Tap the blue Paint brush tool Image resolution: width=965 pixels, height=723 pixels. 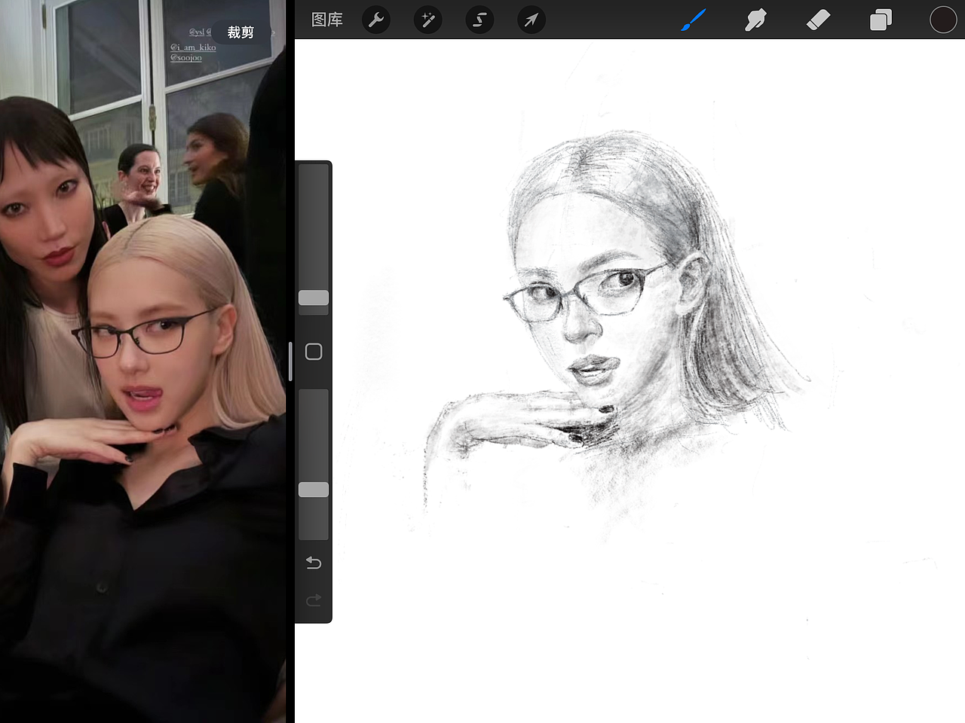[693, 20]
